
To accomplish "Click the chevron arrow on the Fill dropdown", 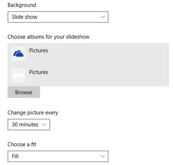I will tap(103, 156).
